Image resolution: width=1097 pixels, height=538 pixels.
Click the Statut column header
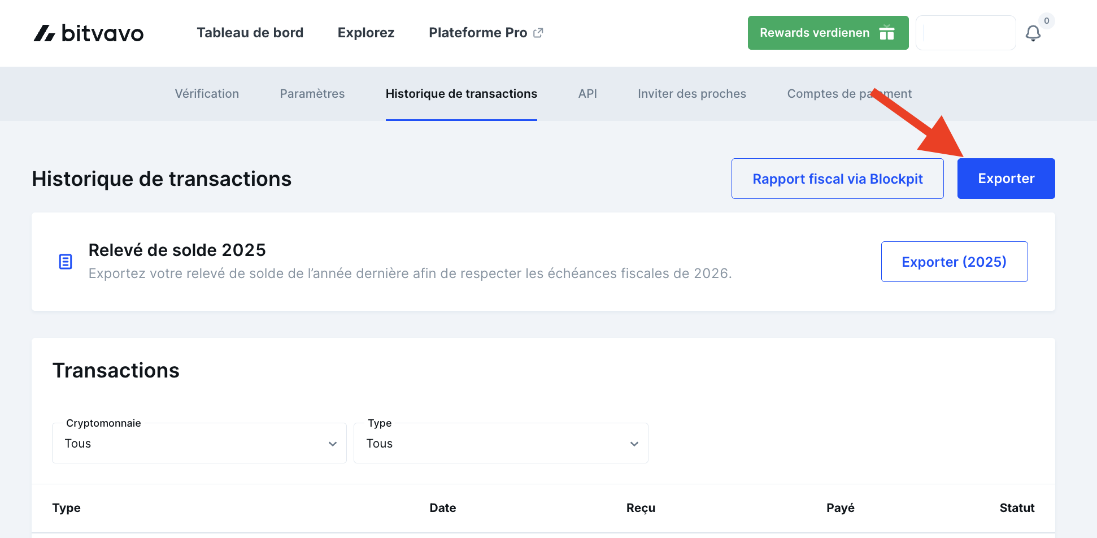click(1017, 508)
